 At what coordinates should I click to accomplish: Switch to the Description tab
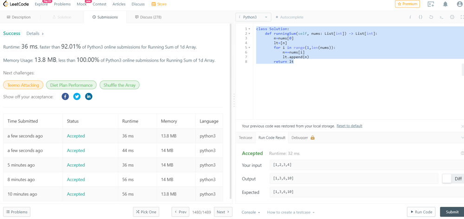19,17
